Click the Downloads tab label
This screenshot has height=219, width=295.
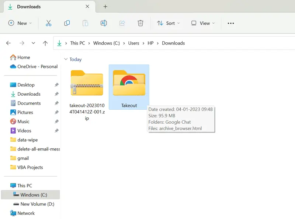click(x=28, y=6)
